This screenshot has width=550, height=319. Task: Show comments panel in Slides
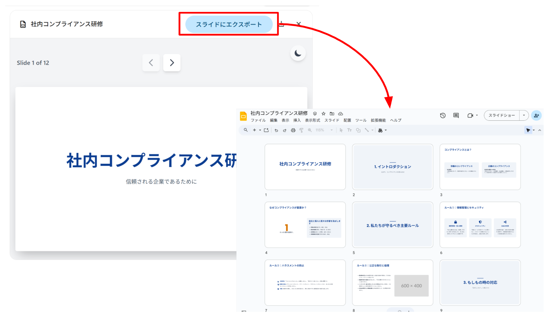456,115
